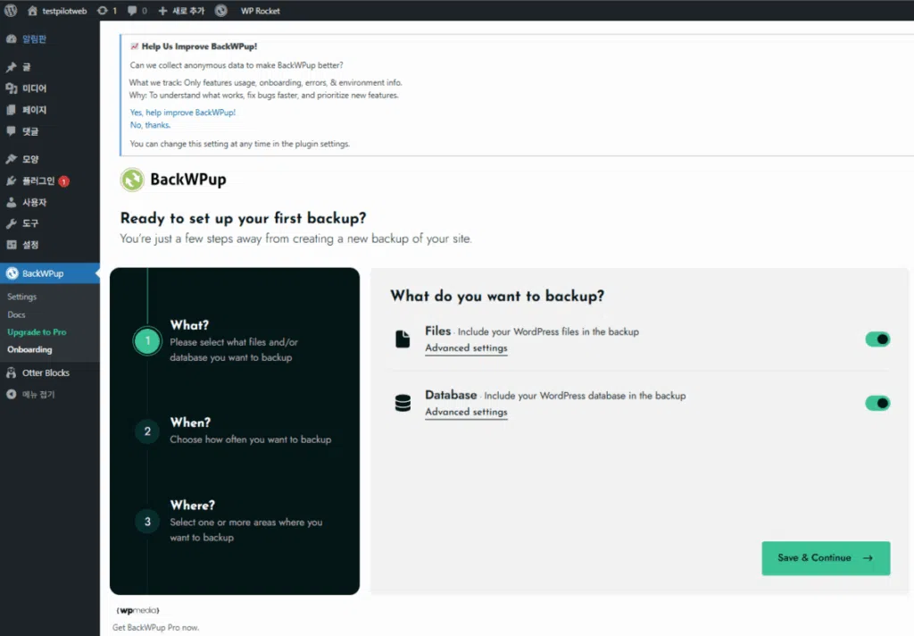Open 미디어 (Media) in the sidebar
Screen dimensions: 914x636
tap(34, 88)
